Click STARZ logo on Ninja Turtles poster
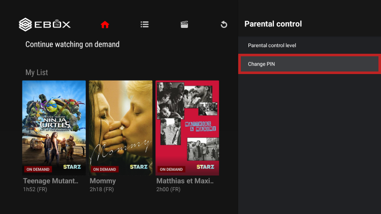 point(72,167)
